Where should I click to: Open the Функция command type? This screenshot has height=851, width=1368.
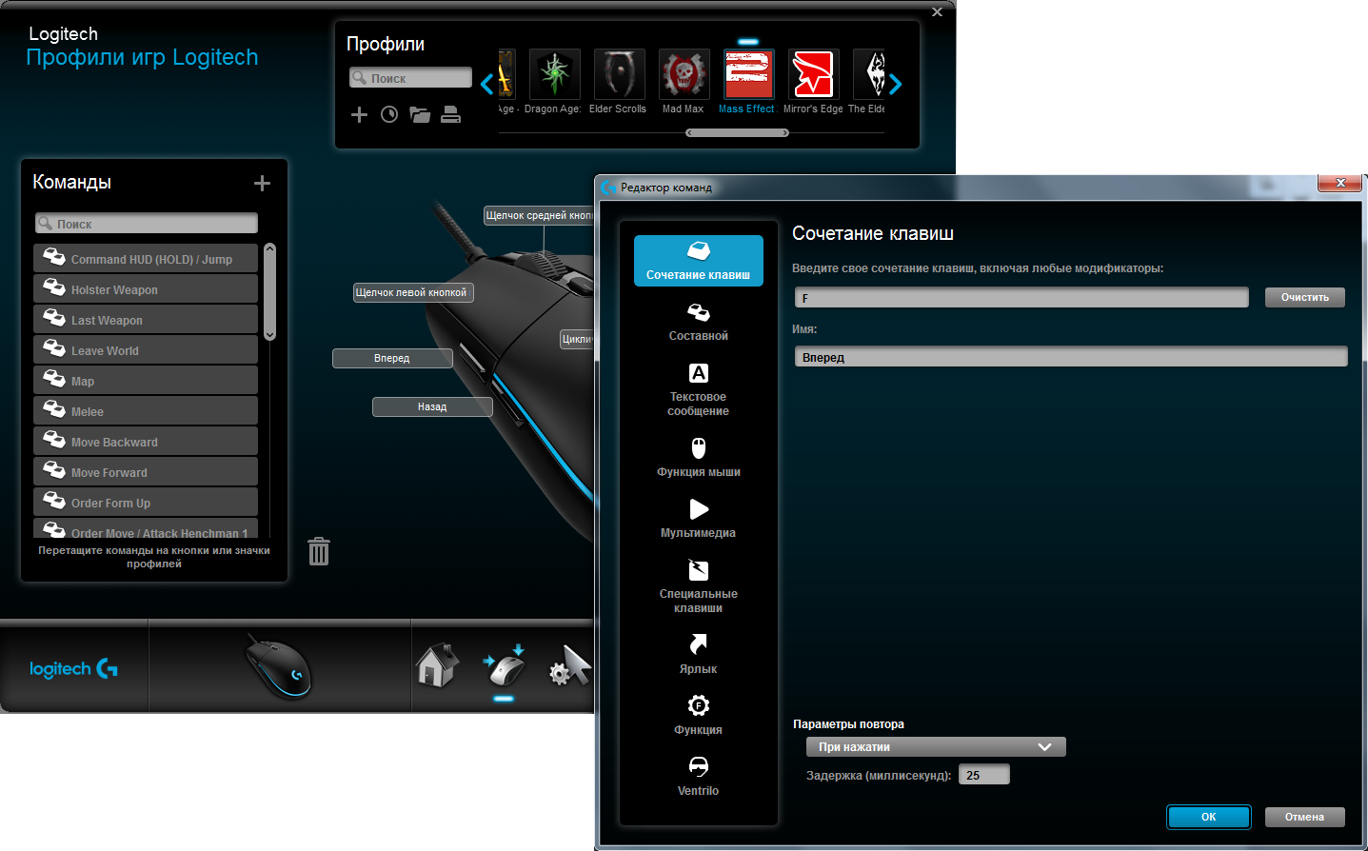(698, 716)
